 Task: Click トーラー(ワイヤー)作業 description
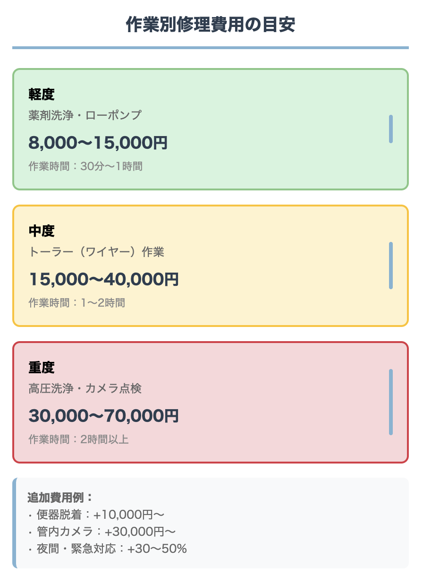[x=96, y=252]
